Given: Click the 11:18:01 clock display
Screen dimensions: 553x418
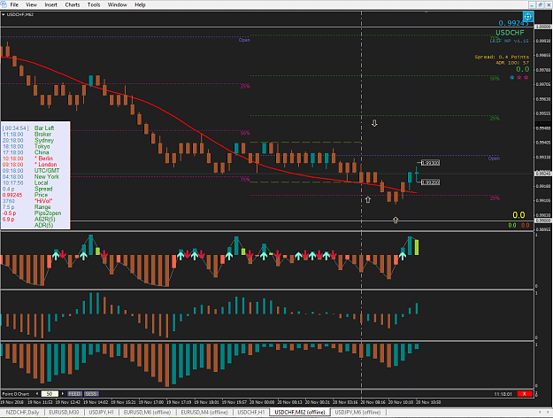Looking at the screenshot, I should (x=503, y=394).
